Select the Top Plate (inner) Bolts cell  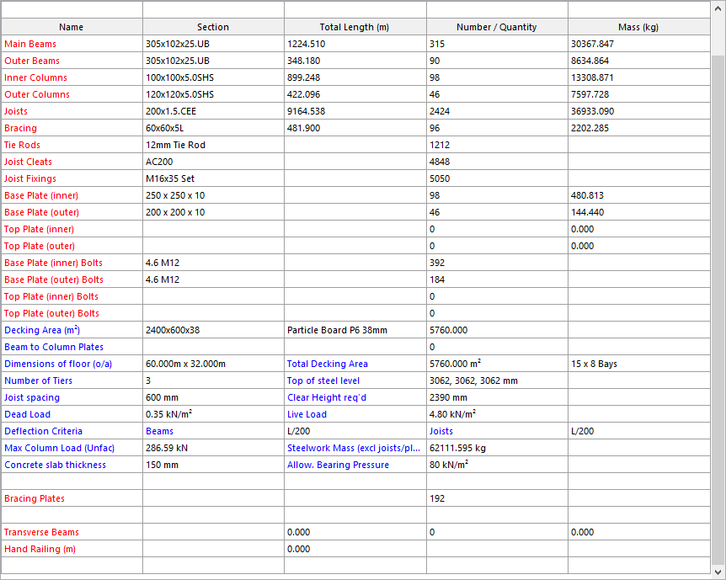click(72, 296)
